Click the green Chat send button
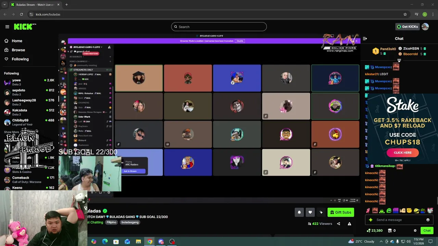The height and width of the screenshot is (246, 438). 427,231
